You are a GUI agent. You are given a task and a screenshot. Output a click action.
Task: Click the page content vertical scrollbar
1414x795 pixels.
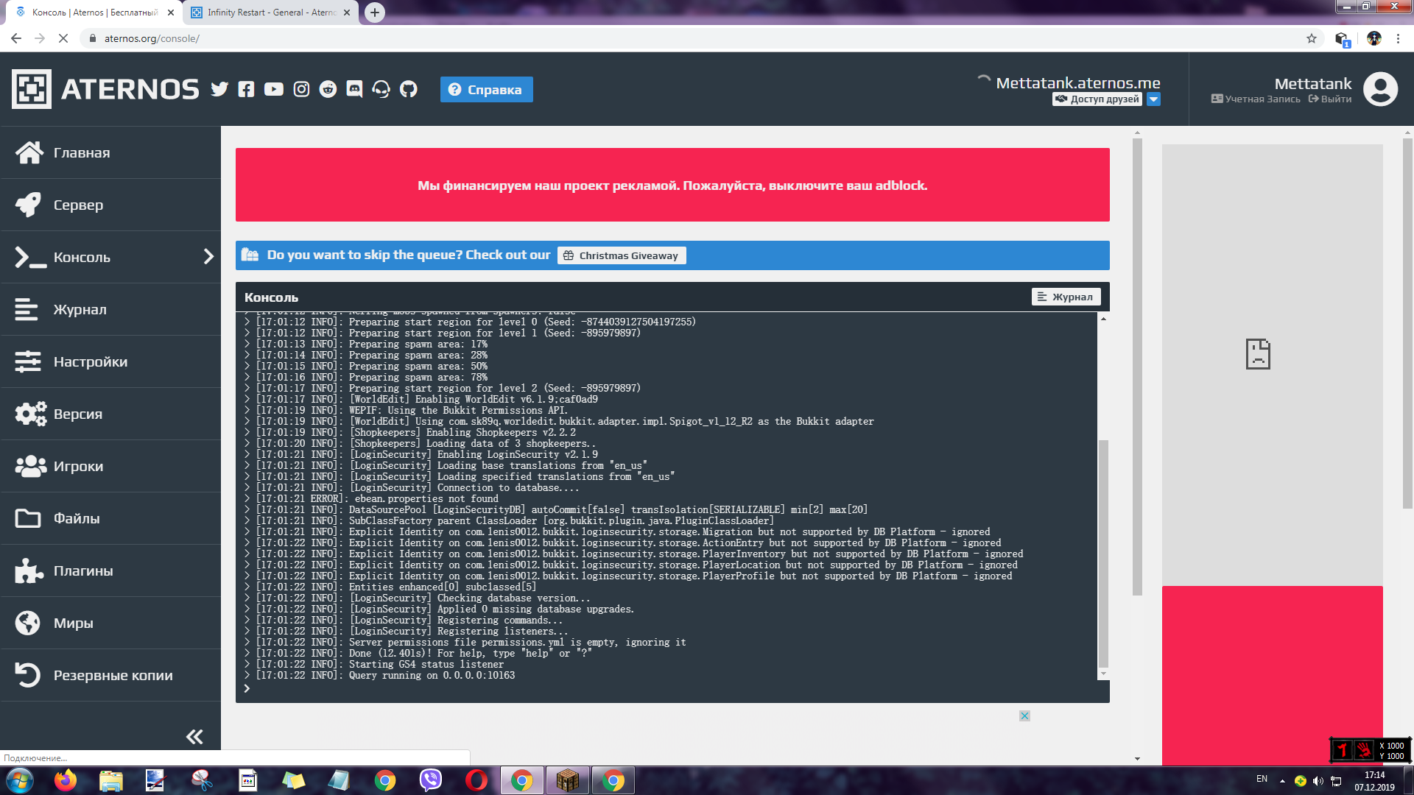[1137, 366]
